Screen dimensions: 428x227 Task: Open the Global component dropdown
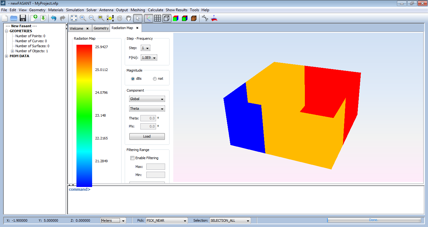click(147, 99)
